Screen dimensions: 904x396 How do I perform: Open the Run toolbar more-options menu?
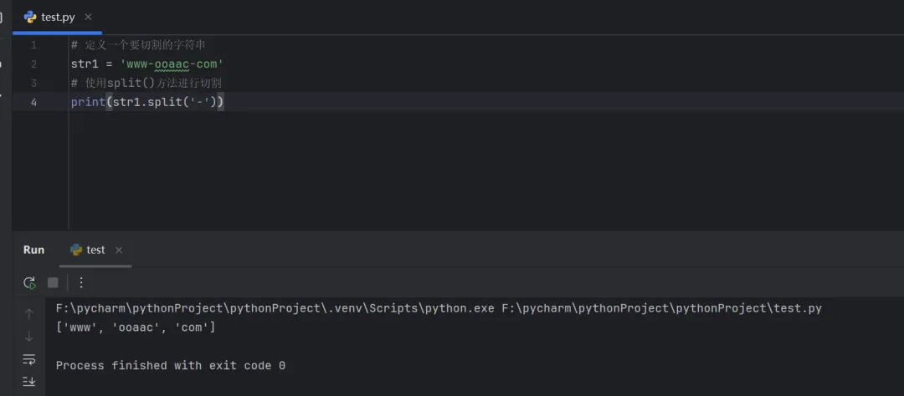point(81,283)
